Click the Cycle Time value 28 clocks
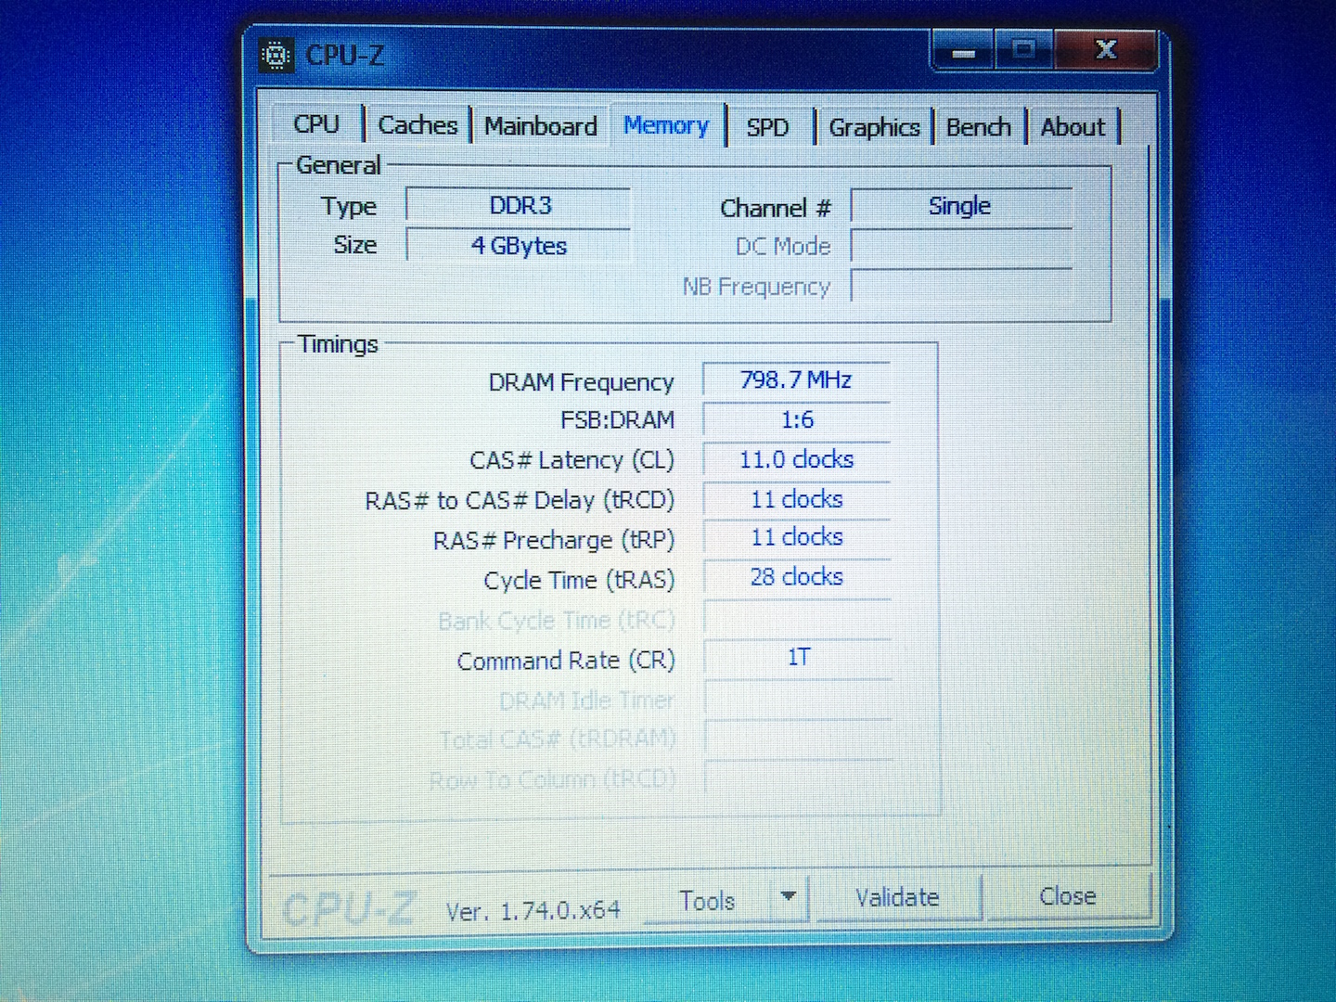The height and width of the screenshot is (1002, 1336). point(796,577)
